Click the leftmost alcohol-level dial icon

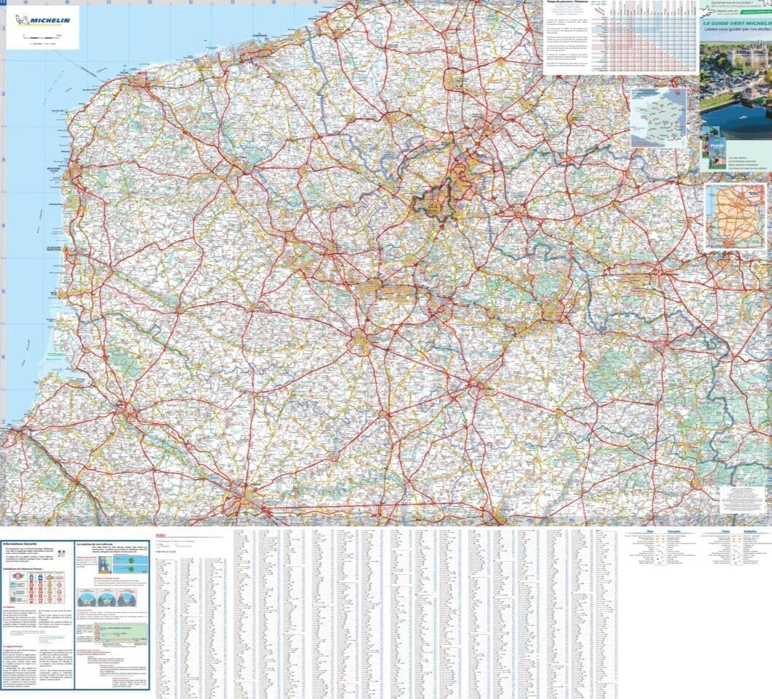coord(87,598)
